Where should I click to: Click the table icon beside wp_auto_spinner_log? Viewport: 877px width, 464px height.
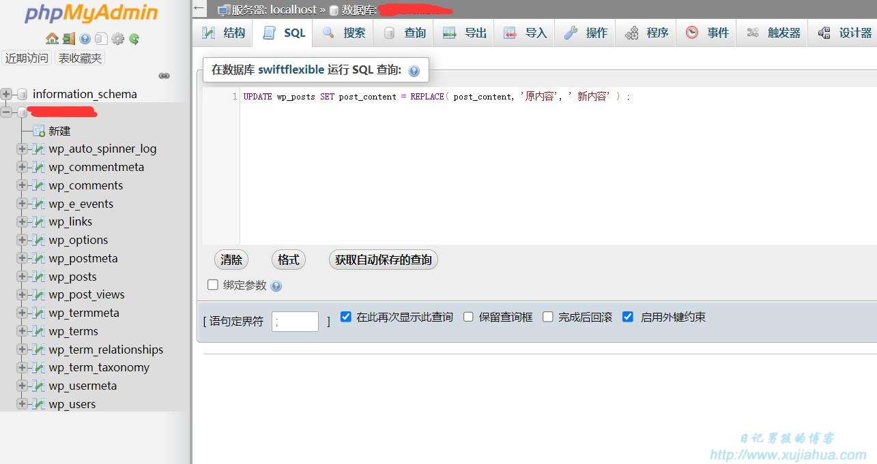click(x=38, y=149)
